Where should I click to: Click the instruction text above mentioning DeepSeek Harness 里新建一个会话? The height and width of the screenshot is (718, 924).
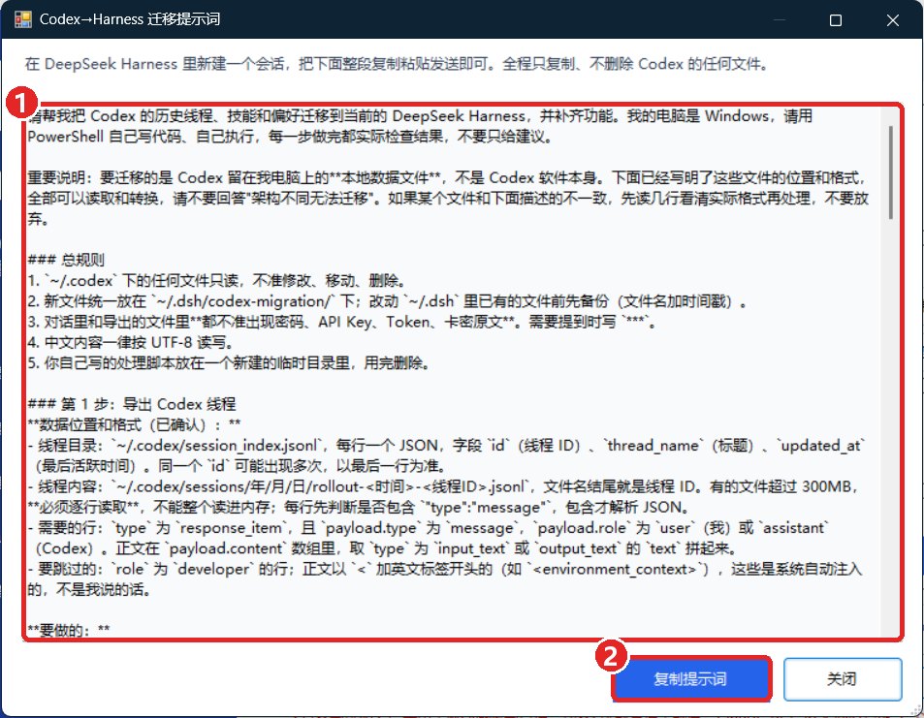click(x=398, y=64)
